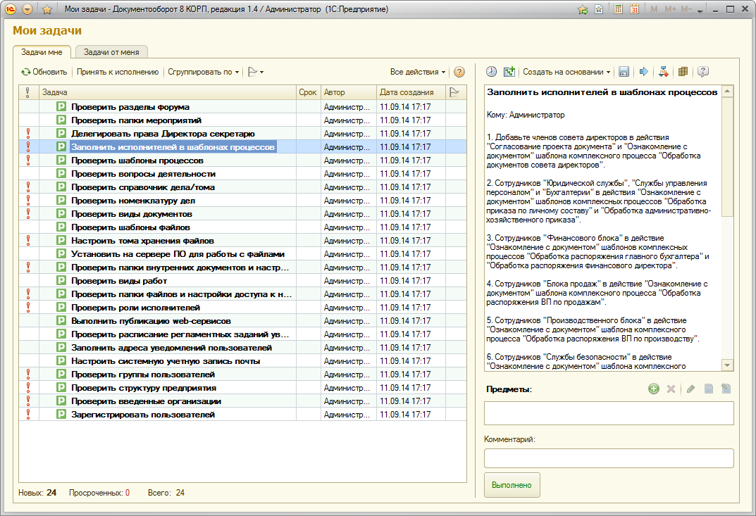
Task: Open the calculator from the title bar
Action: point(619,10)
